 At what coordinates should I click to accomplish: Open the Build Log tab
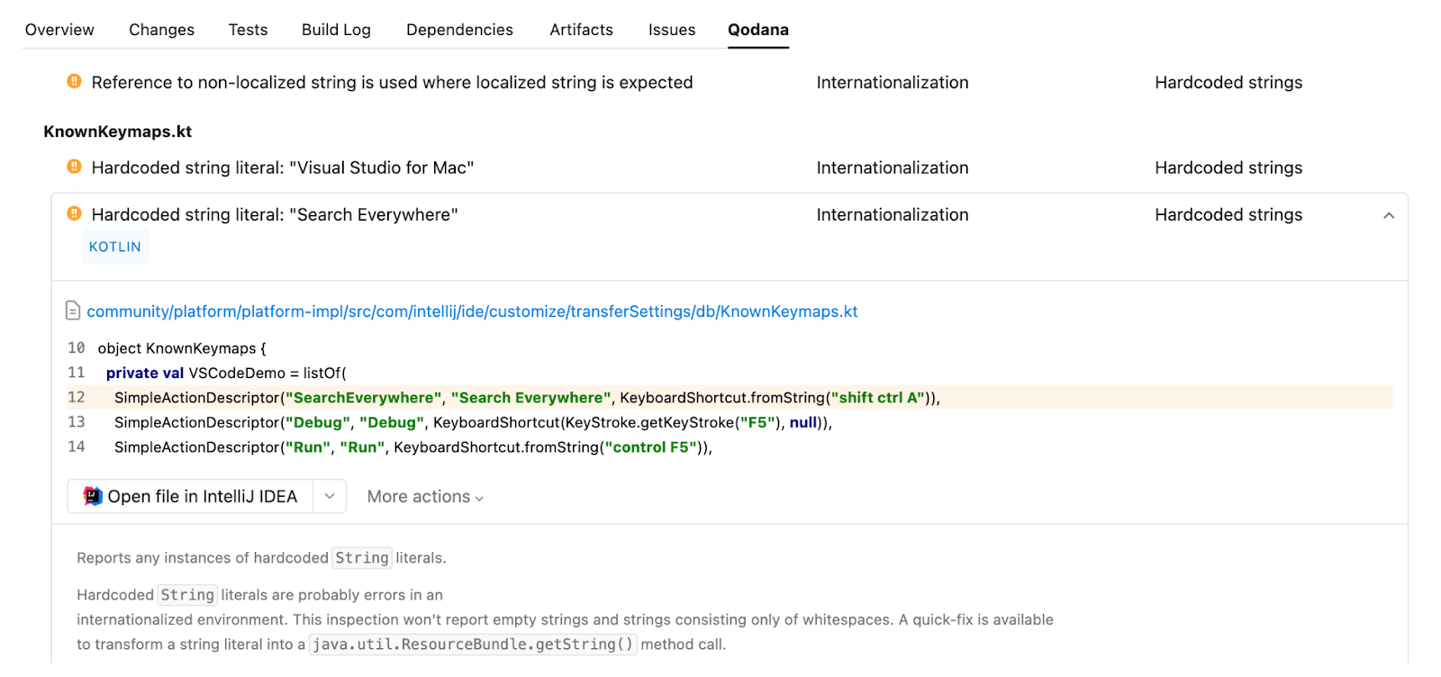[x=336, y=30]
